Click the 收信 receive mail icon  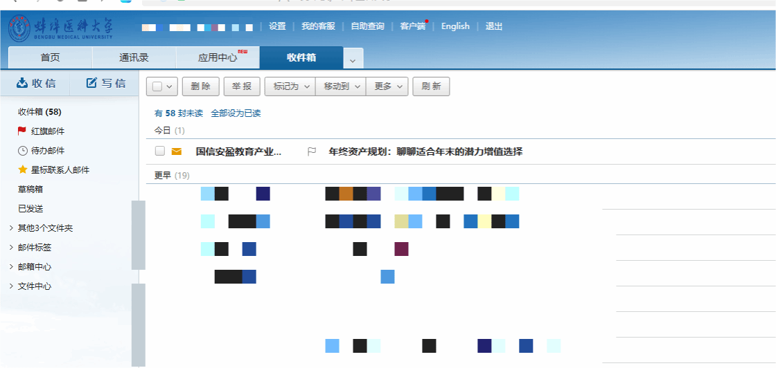pos(22,84)
